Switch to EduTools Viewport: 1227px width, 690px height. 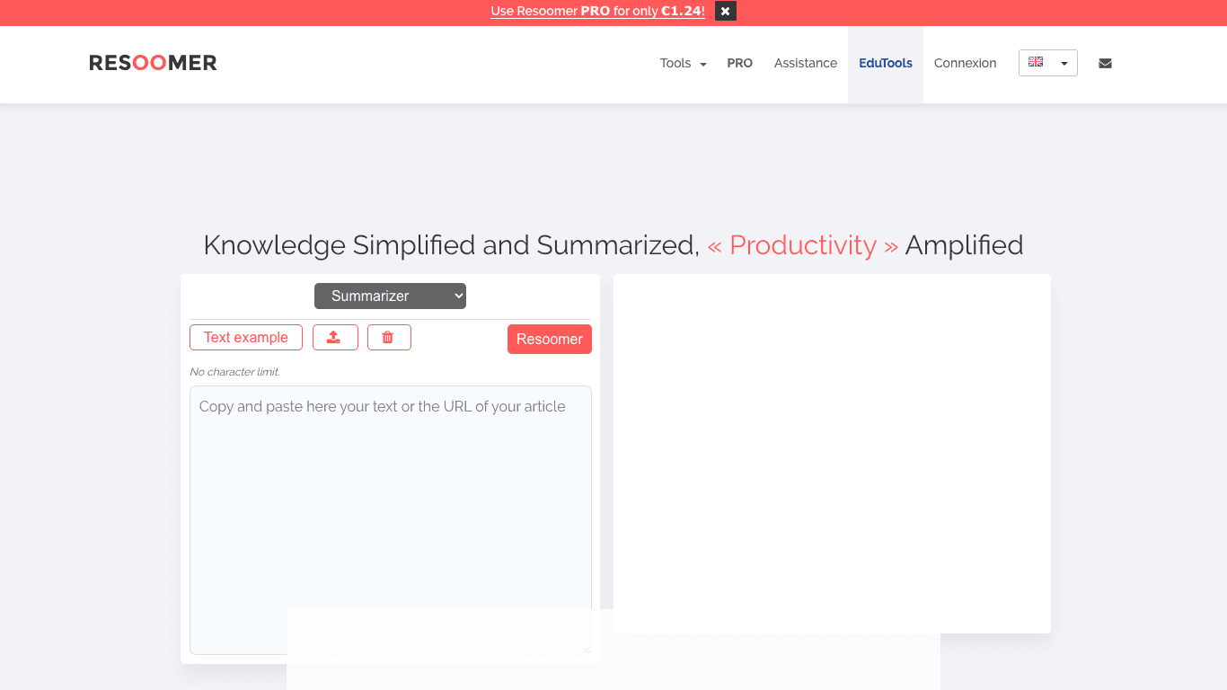[x=885, y=64]
